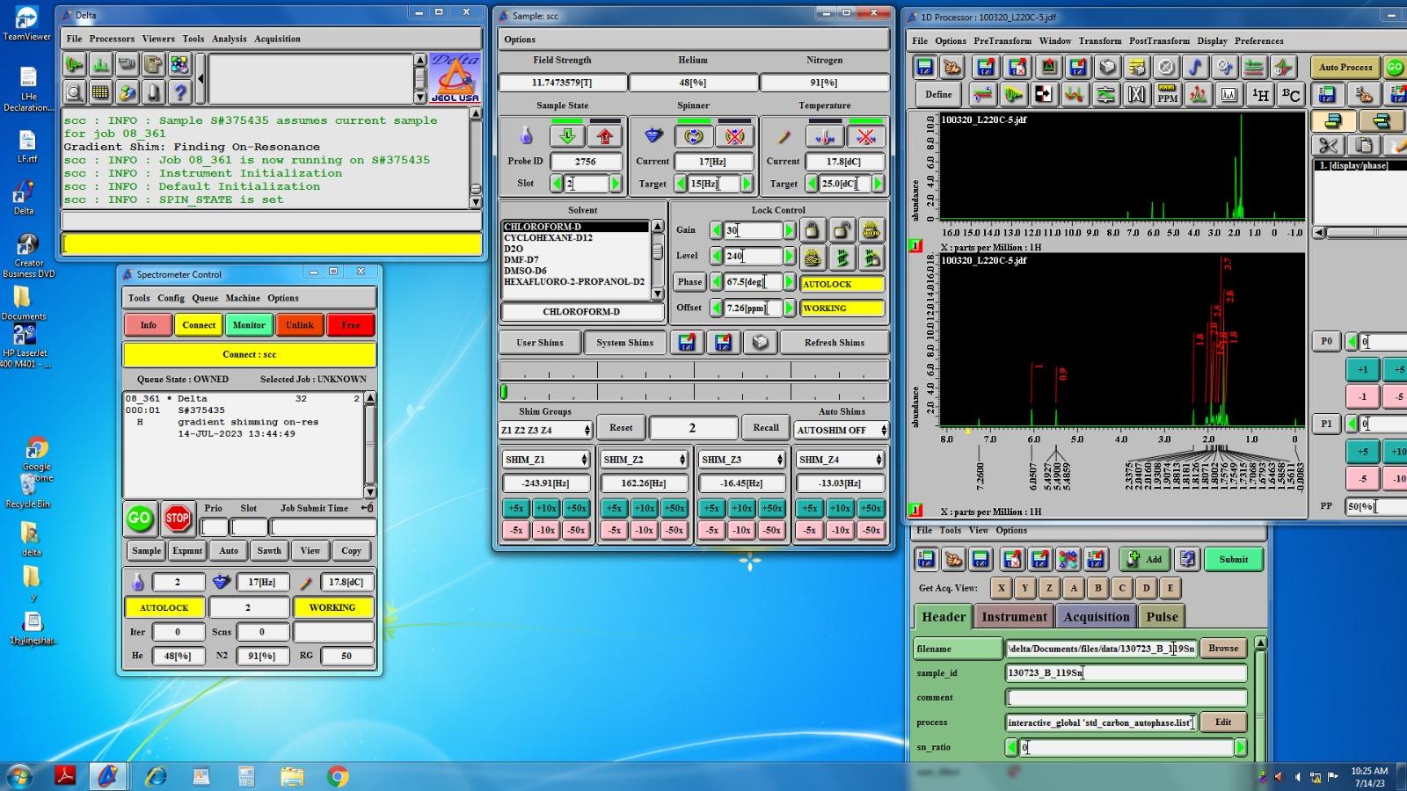The height and width of the screenshot is (791, 1407).
Task: Open Google Chrome from the taskbar
Action: tap(338, 776)
